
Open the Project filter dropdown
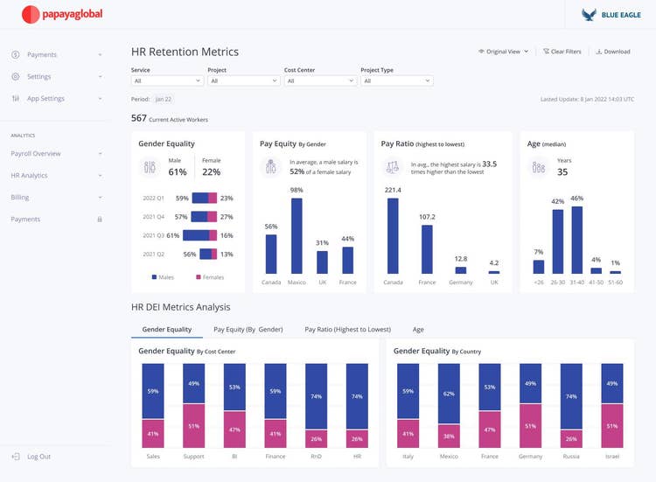click(x=243, y=80)
